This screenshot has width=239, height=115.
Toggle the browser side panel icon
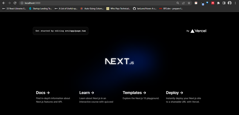[x=224, y=3]
